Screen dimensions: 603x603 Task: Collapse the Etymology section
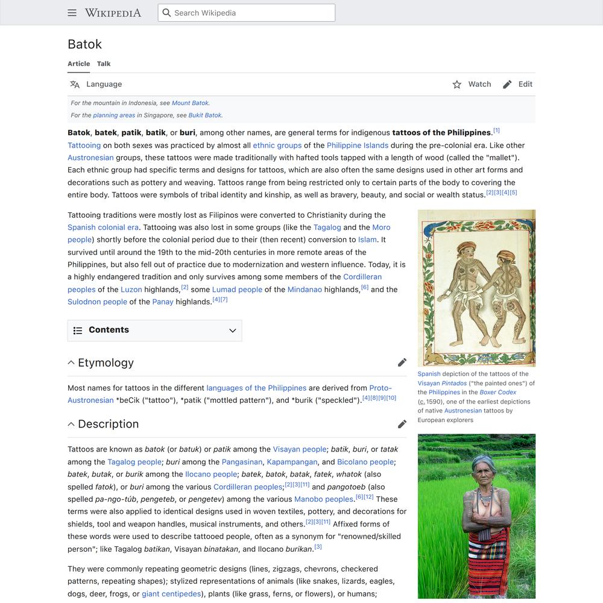point(71,362)
